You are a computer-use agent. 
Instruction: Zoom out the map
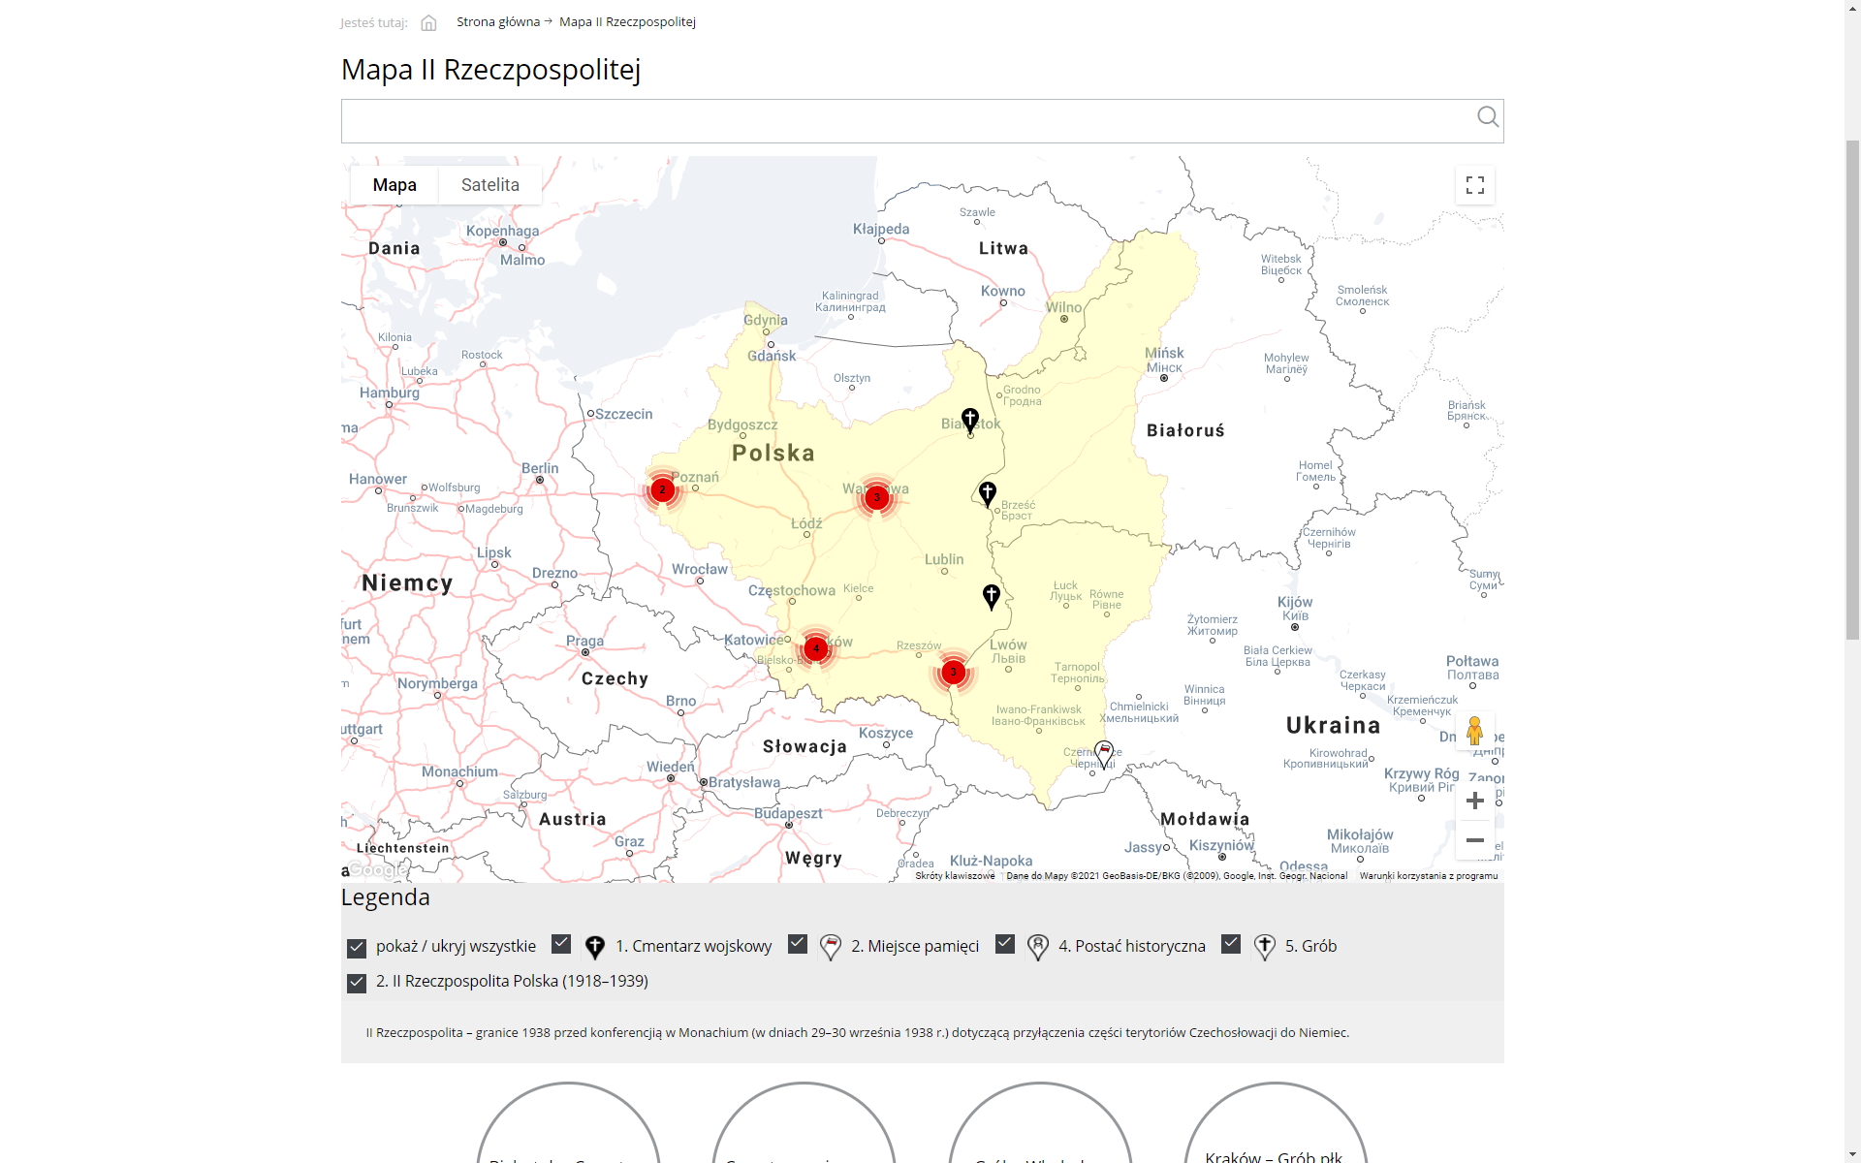pos(1474,840)
